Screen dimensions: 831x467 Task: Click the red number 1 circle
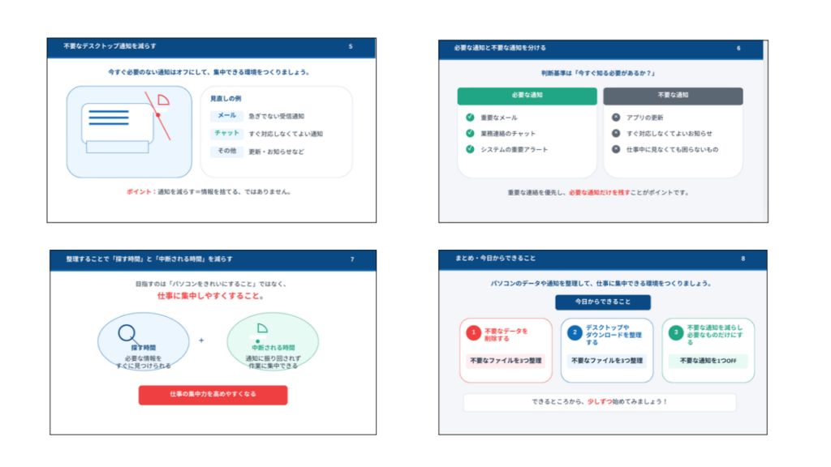(473, 332)
